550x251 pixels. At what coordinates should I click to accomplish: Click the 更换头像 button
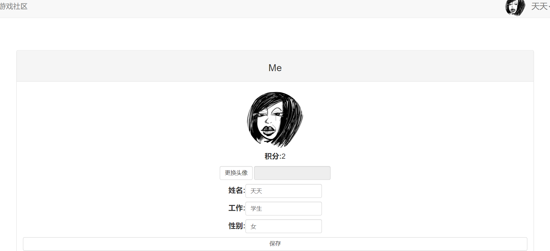click(236, 173)
